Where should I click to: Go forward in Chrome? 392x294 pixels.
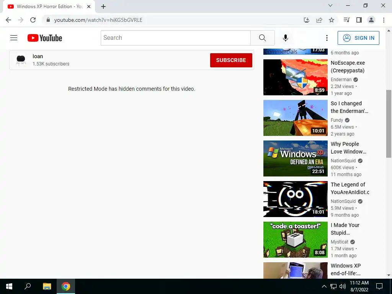(21, 20)
